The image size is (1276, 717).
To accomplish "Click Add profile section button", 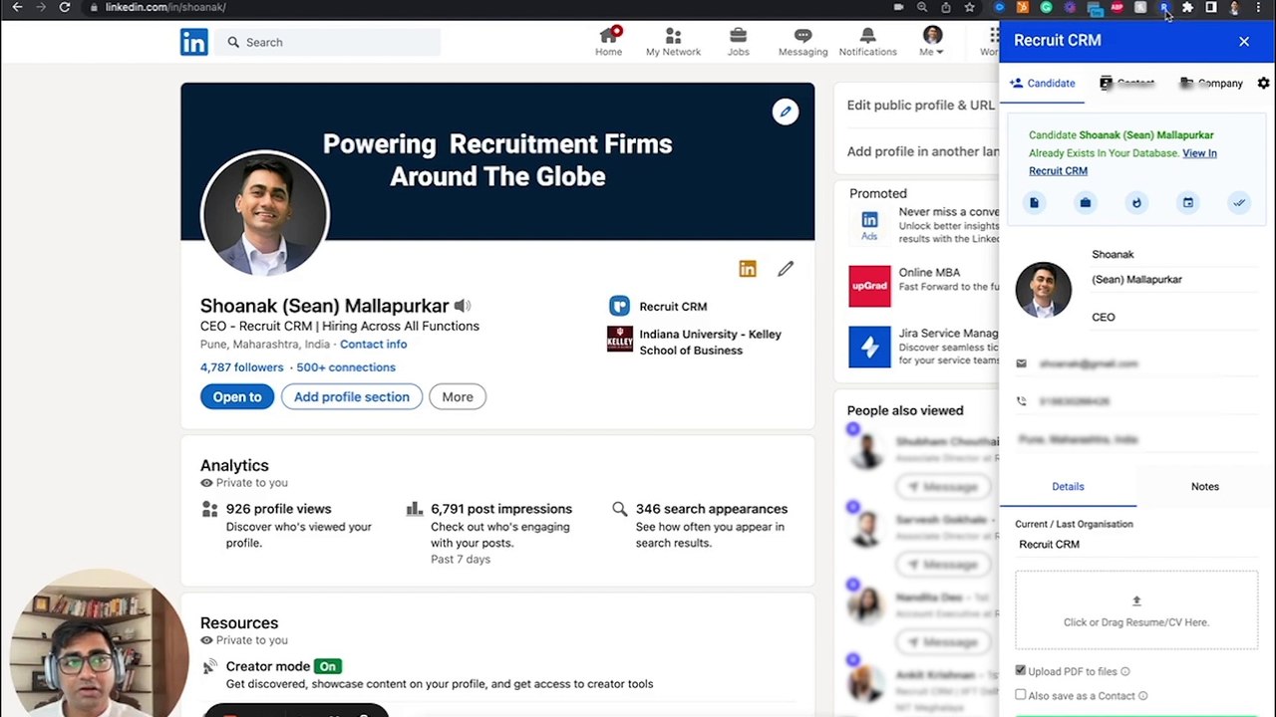I will (x=351, y=396).
